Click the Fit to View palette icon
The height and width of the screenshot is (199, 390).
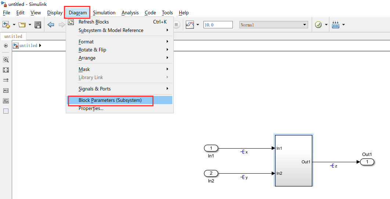coord(6,70)
